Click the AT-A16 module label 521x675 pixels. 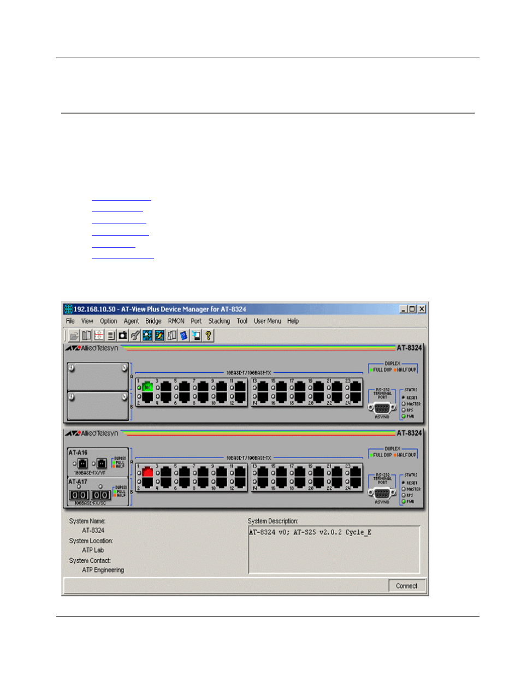point(78,453)
